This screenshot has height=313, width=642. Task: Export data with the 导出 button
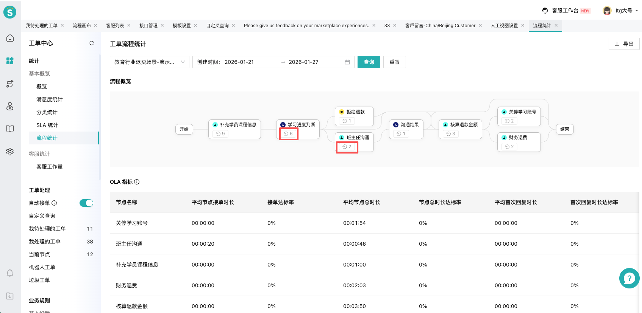[x=624, y=44]
